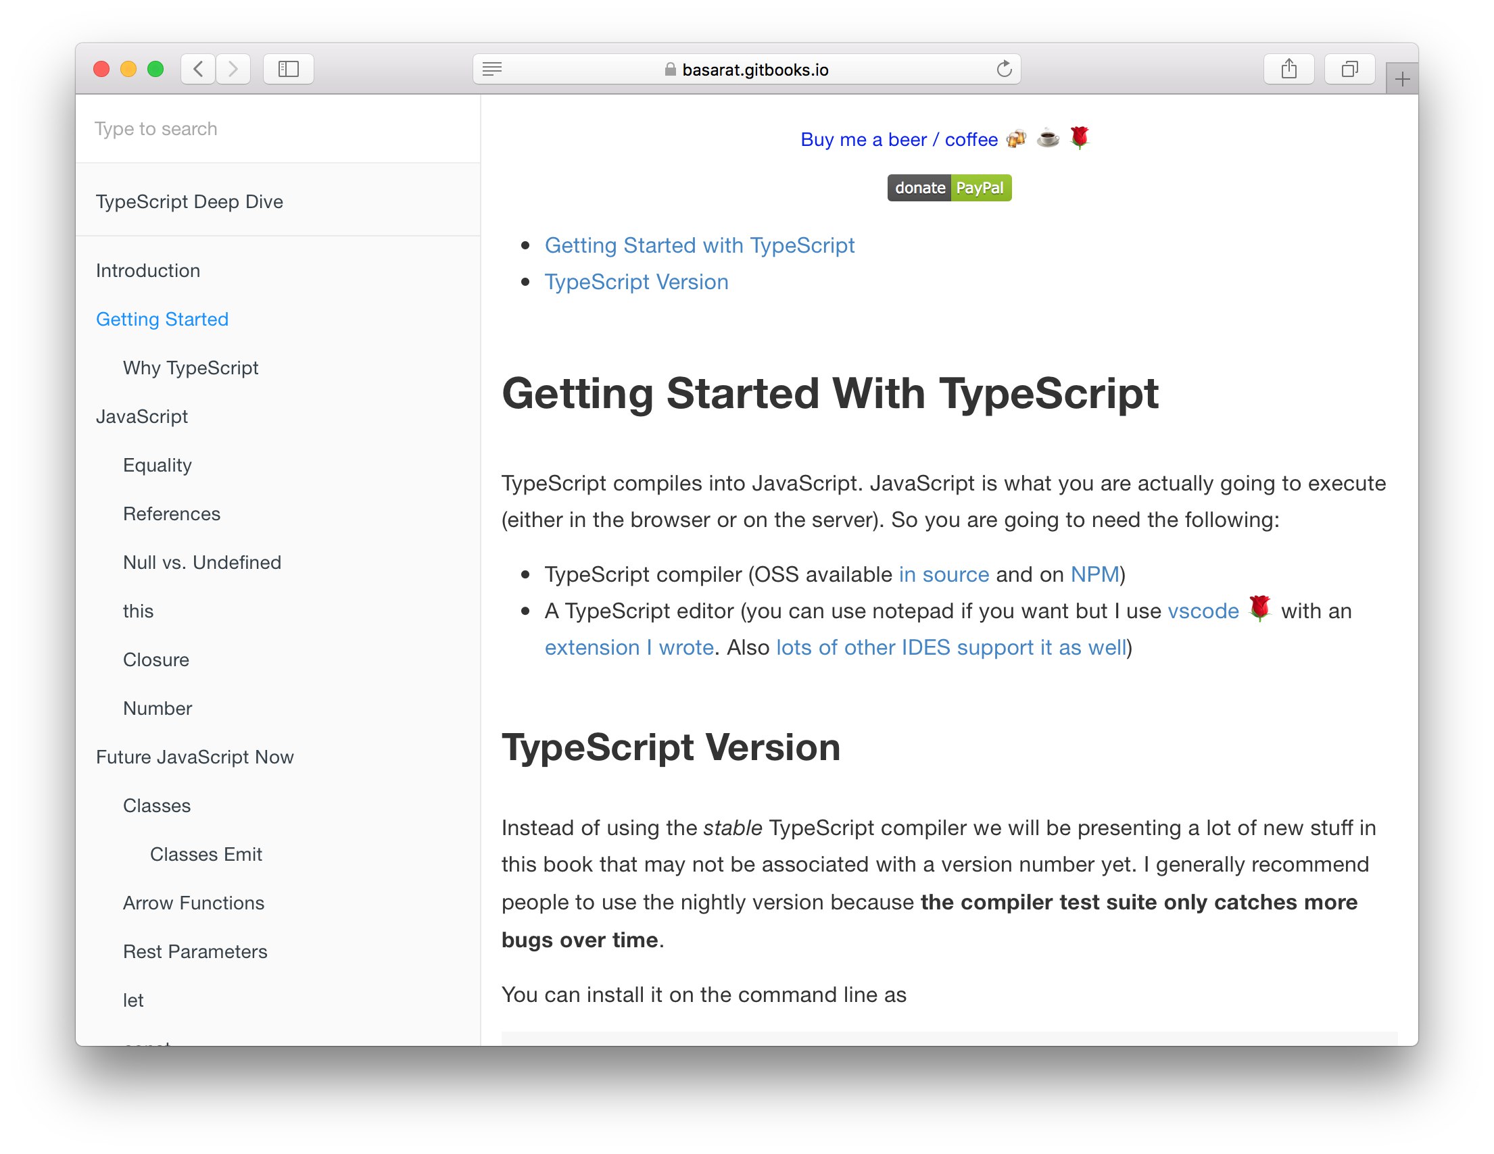Image resolution: width=1494 pixels, height=1154 pixels.
Task: Reload the page with the refresh icon
Action: (x=1003, y=69)
